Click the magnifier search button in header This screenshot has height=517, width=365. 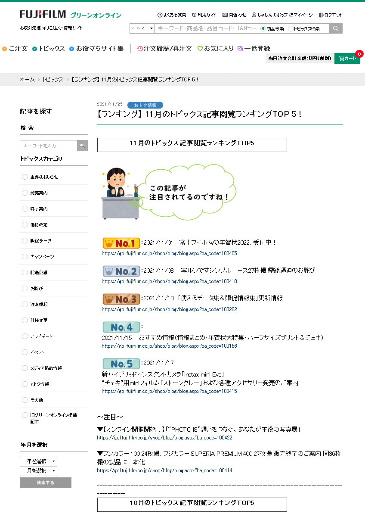(336, 28)
